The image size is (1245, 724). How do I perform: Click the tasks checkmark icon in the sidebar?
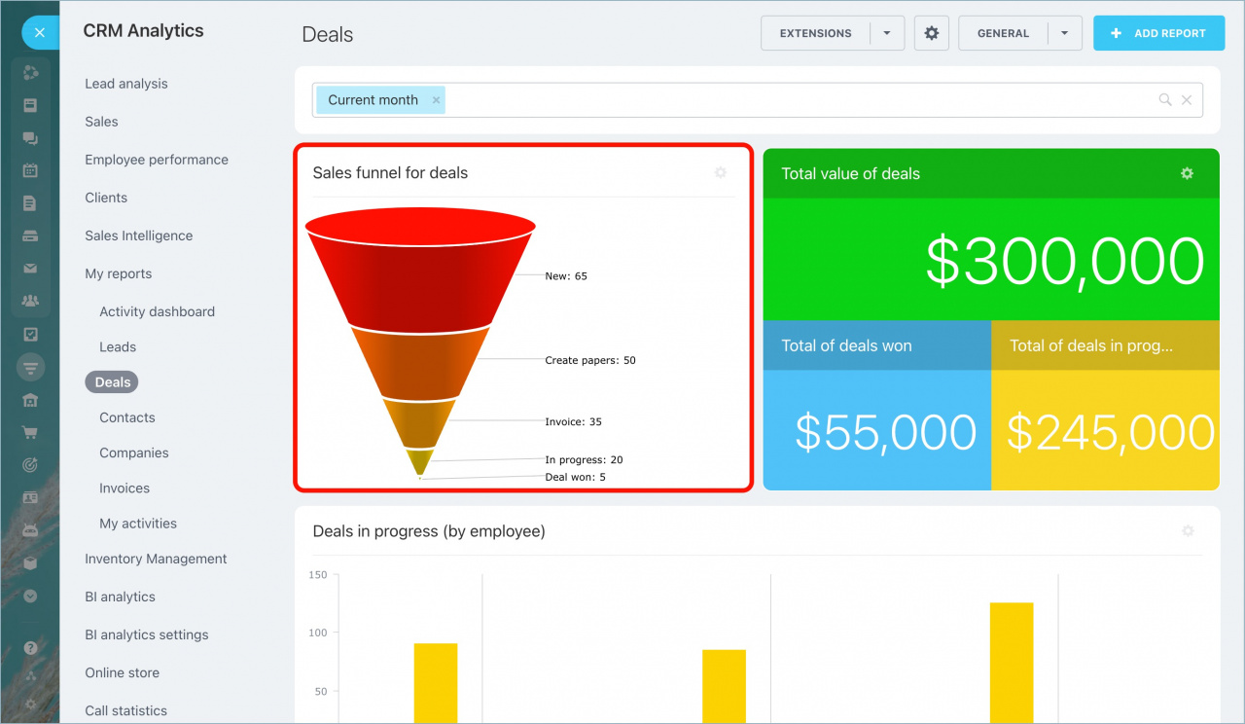(30, 334)
